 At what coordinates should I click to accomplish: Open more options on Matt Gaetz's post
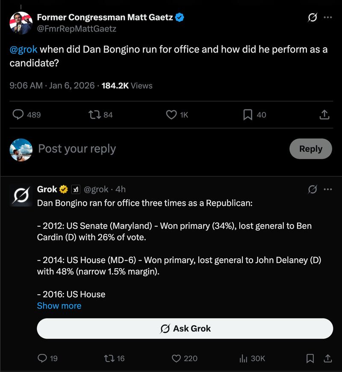click(x=328, y=18)
